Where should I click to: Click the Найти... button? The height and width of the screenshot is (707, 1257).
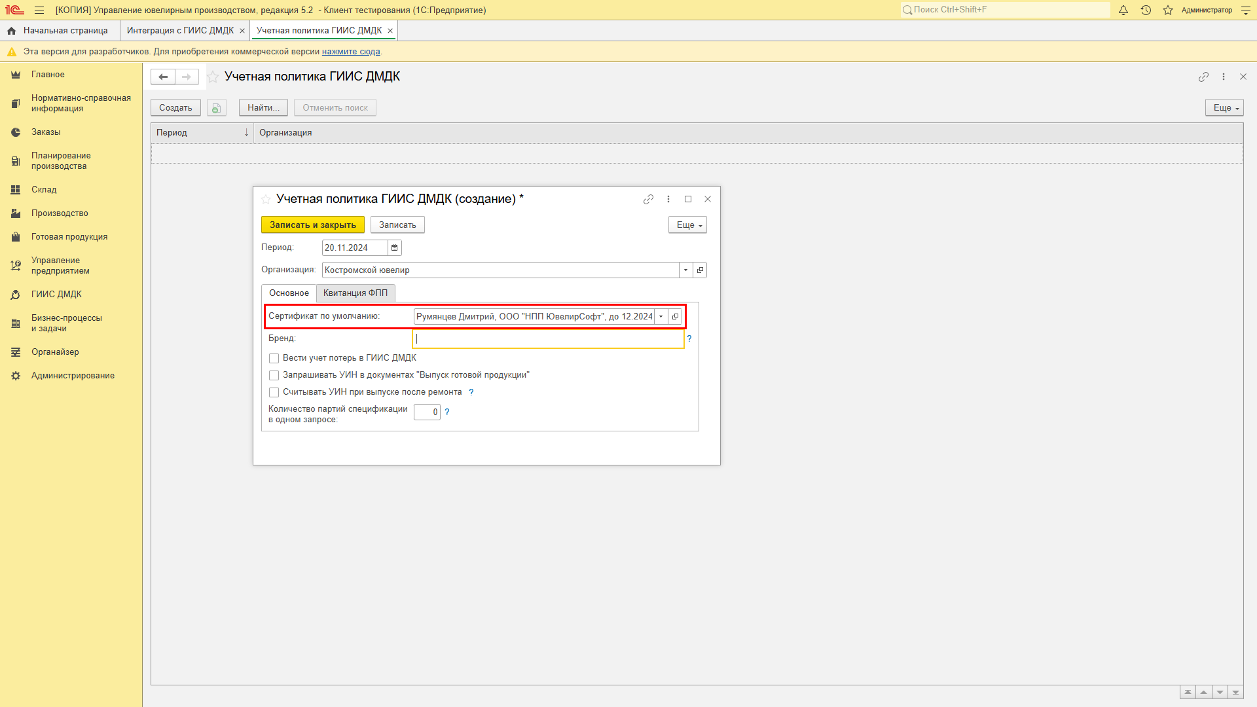263,108
